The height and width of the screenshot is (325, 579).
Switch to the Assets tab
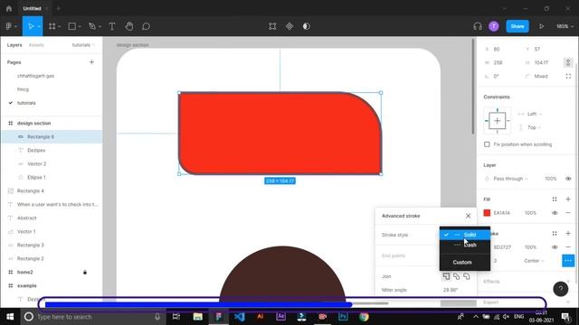[x=36, y=45]
